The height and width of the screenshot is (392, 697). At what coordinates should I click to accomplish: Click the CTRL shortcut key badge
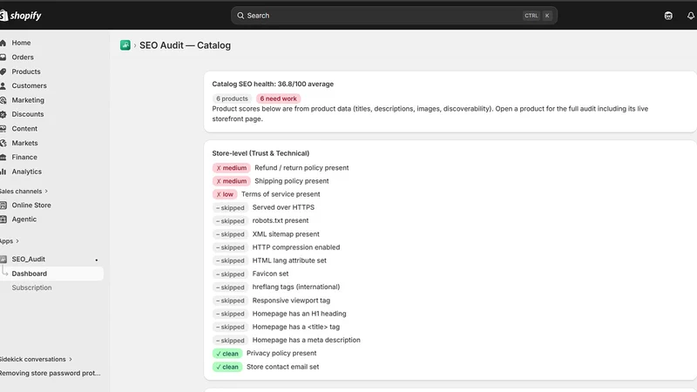[531, 16]
